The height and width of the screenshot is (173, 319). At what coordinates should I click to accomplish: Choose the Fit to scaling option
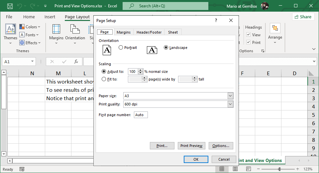[x=104, y=79]
